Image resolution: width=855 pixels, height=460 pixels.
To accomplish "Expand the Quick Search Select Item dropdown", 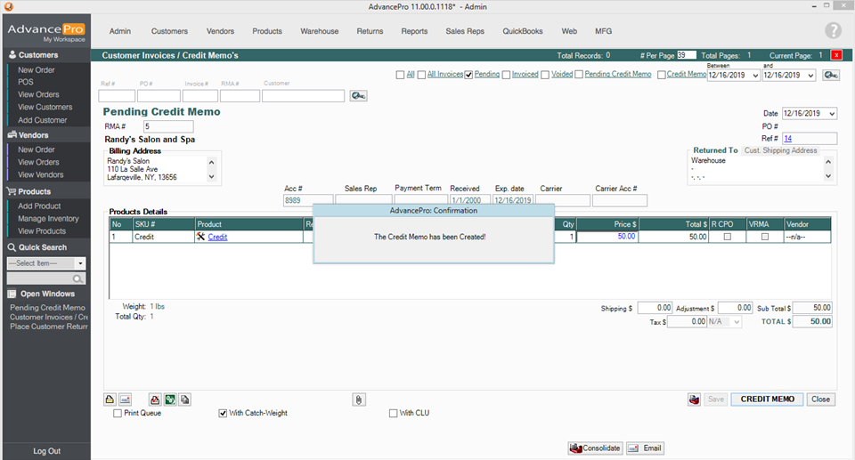I will coord(80,263).
